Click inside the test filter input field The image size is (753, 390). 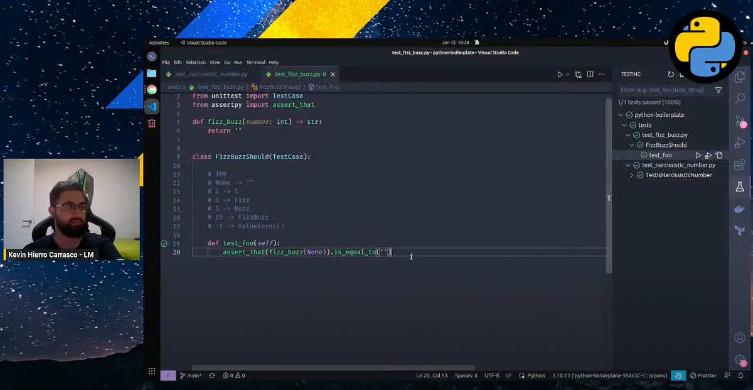click(x=658, y=89)
